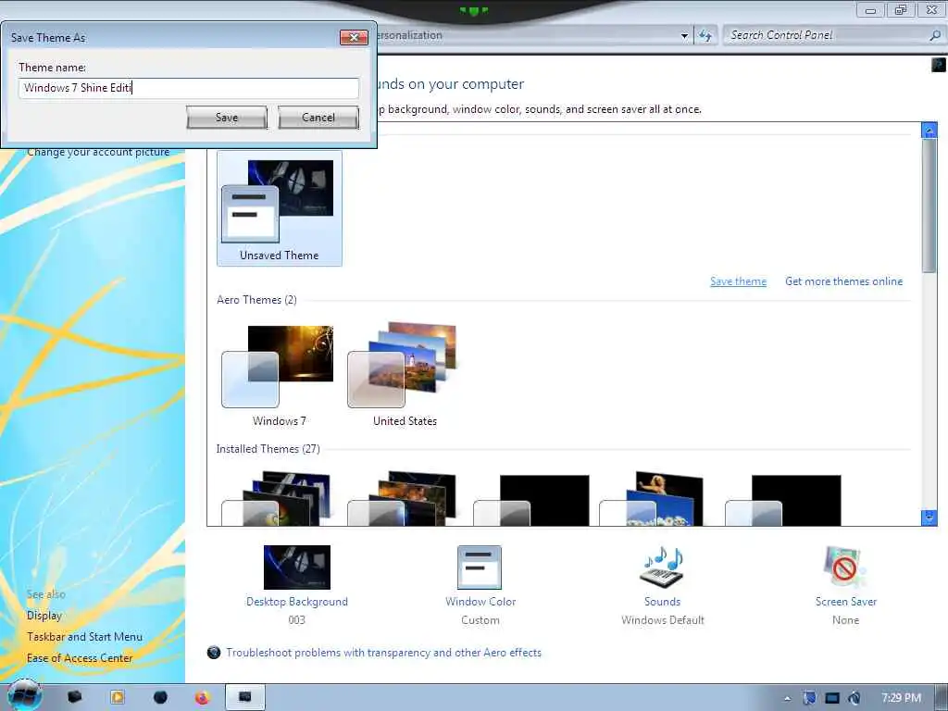Open Get more themes online link
The height and width of the screenshot is (711, 948).
point(843,281)
